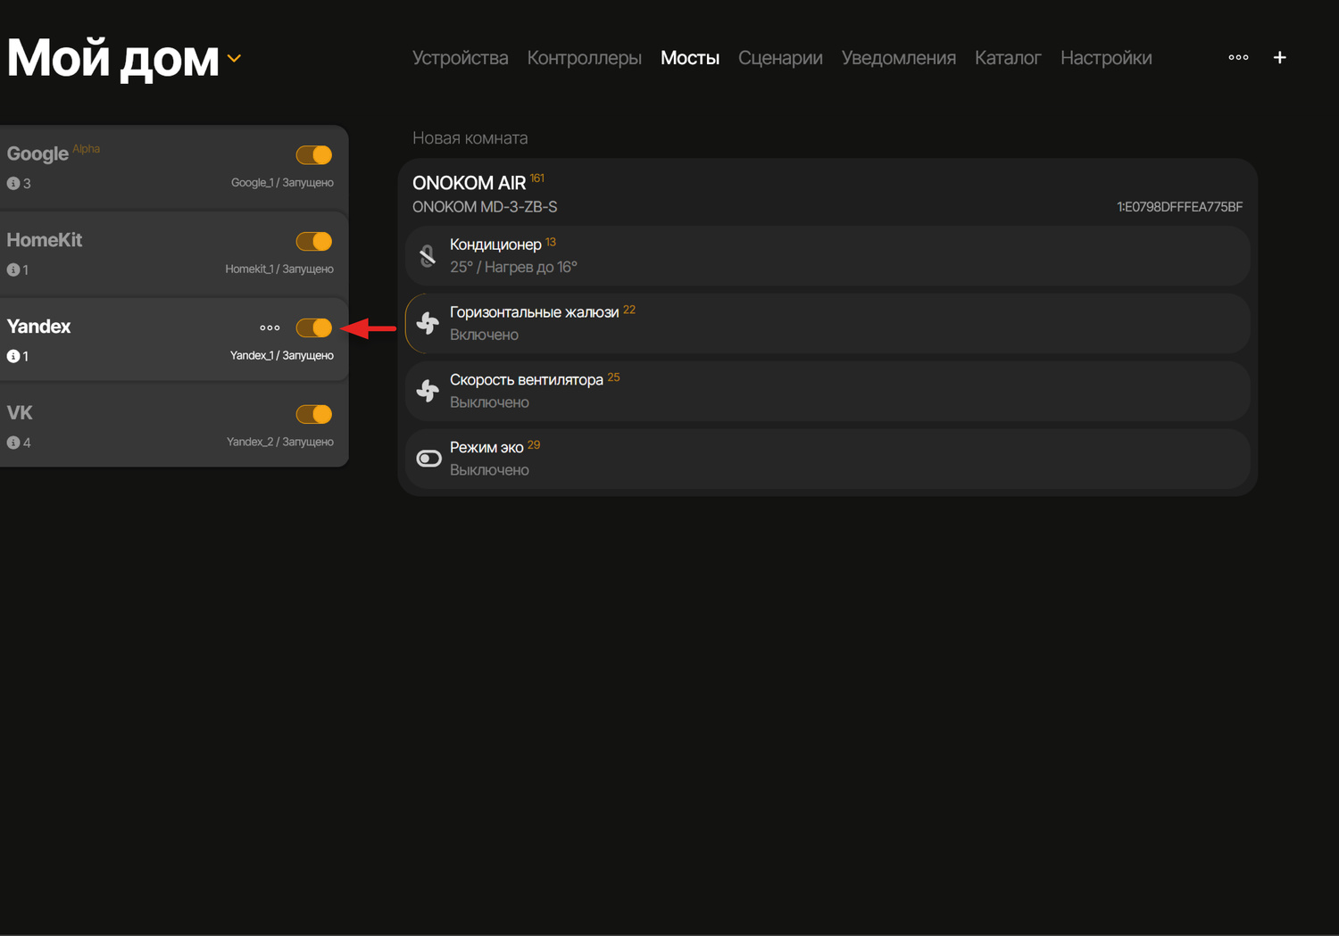Toggle the VK bridge switch
1339x936 pixels.
coord(314,414)
